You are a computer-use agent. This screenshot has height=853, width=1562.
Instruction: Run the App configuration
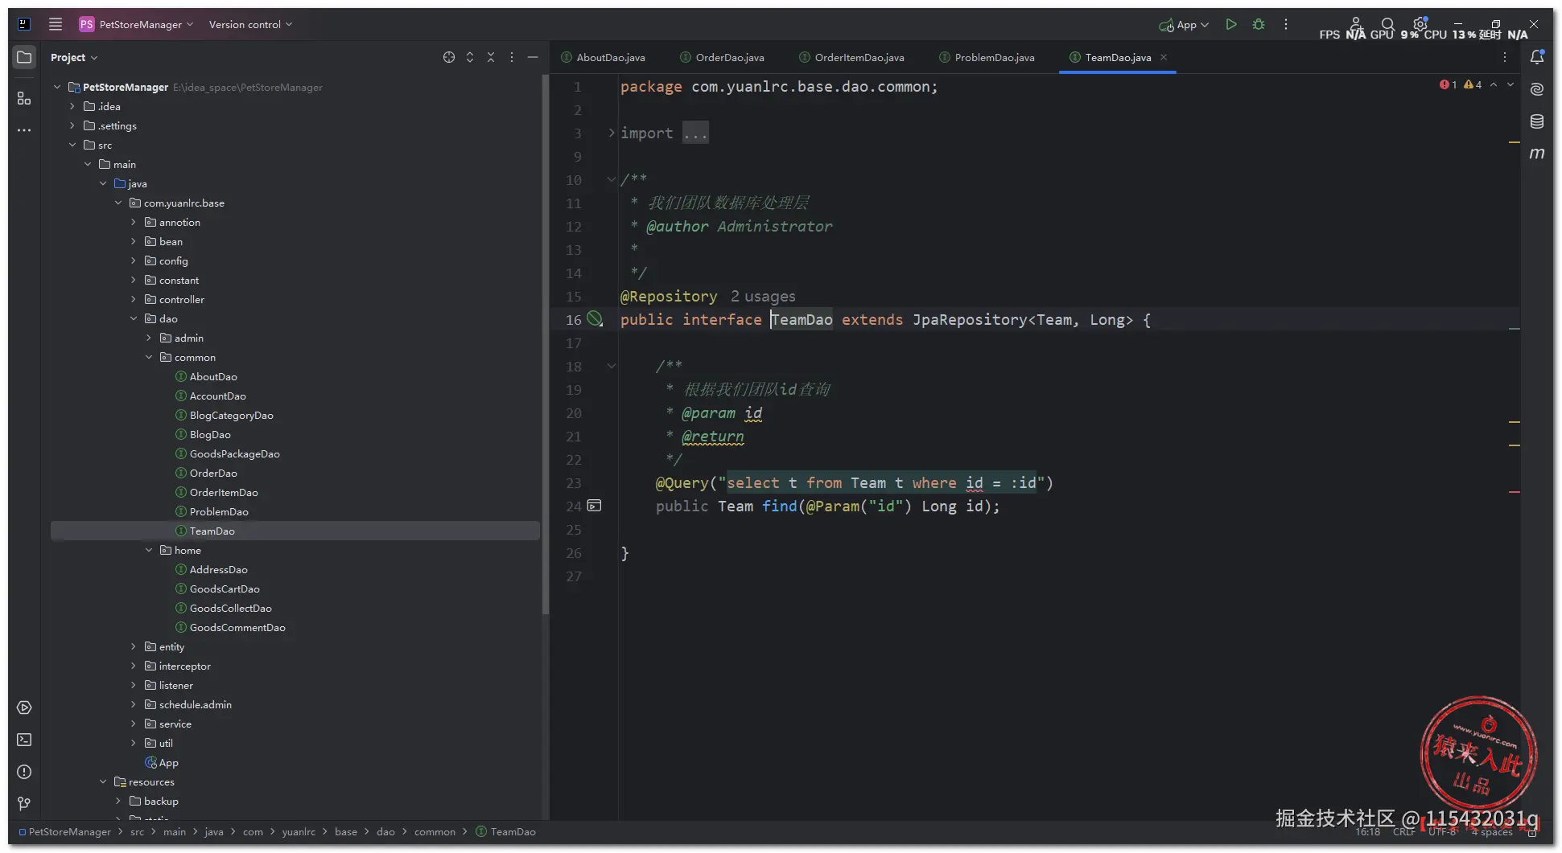(x=1230, y=25)
